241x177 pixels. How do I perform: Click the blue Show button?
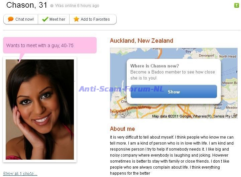174,92
